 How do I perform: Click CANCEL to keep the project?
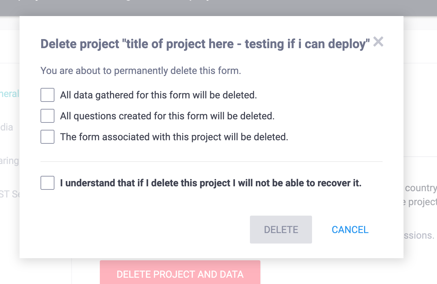coord(350,230)
